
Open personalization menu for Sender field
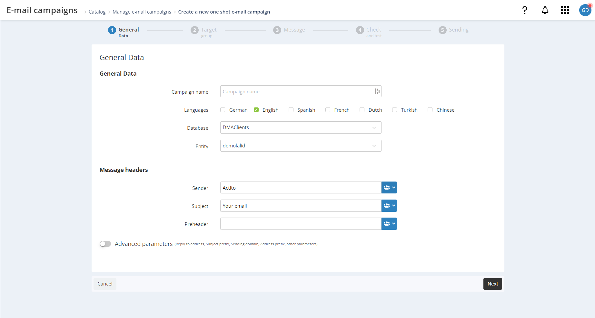point(389,188)
